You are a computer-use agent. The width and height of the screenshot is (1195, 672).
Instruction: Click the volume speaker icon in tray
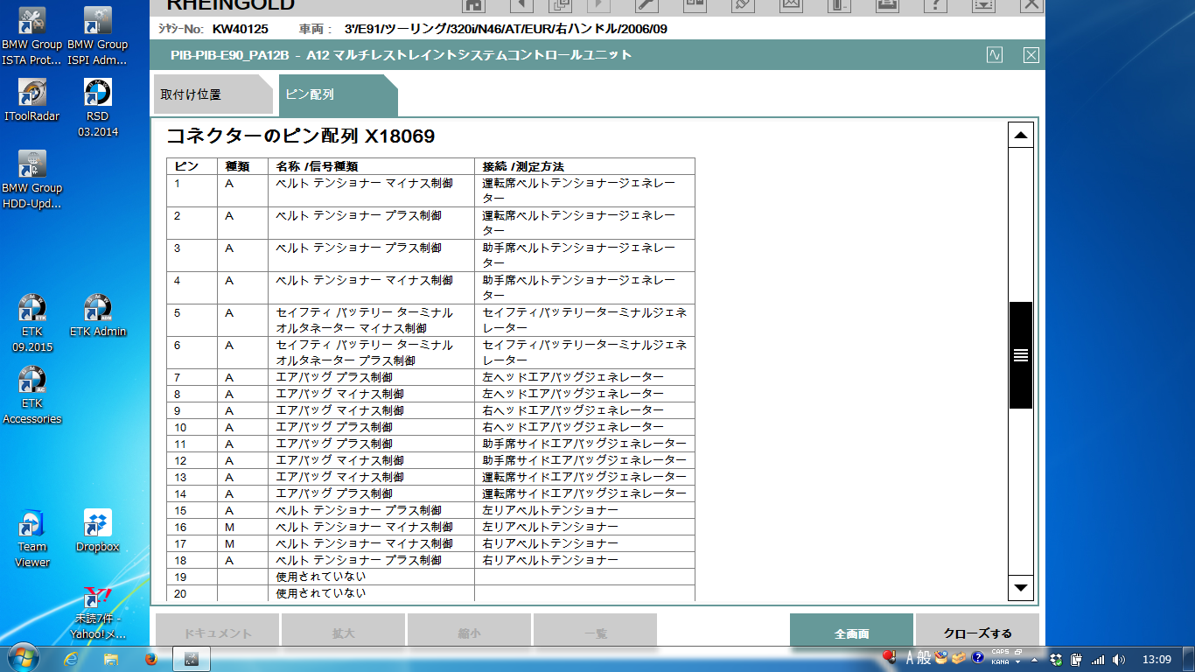click(1119, 659)
